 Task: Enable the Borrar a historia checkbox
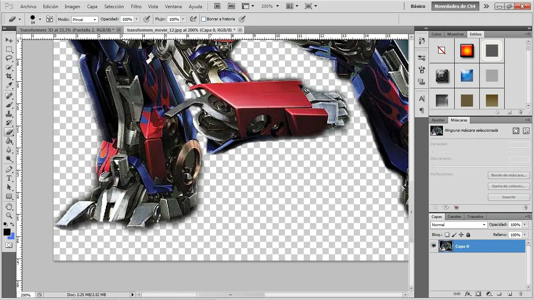[204, 19]
